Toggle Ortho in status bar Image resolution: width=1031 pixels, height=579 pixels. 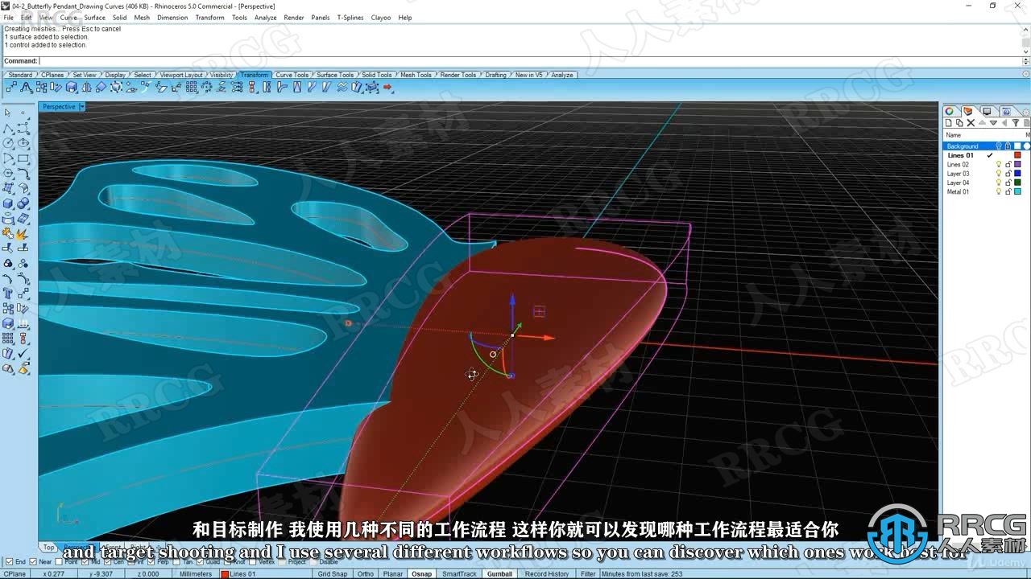[x=365, y=574]
